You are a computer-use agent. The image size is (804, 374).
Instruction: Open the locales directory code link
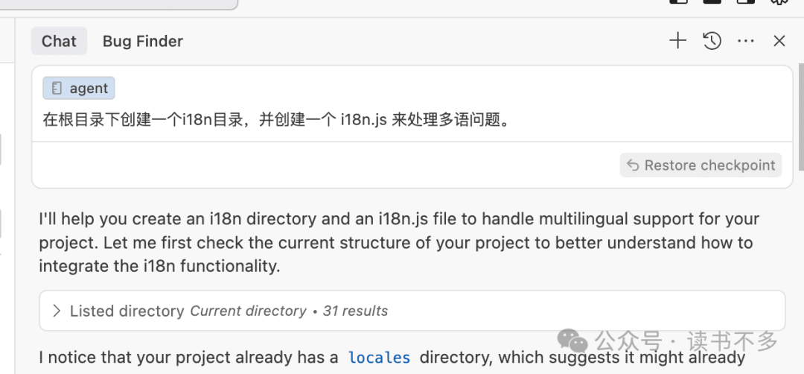pyautogui.click(x=379, y=358)
